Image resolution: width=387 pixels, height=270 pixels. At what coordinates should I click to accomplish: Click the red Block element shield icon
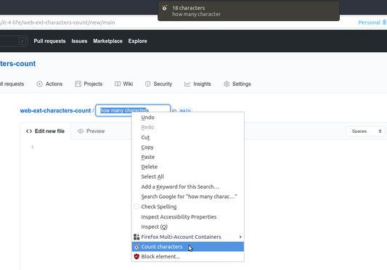[x=137, y=256]
